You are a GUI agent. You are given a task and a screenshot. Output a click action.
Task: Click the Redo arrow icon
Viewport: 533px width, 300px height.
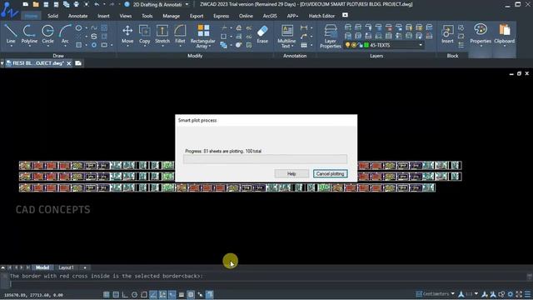[x=112, y=4]
